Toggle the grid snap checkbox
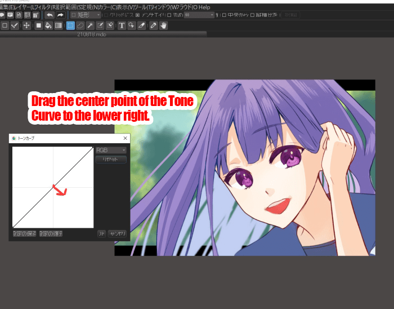The image size is (394, 309). [106, 15]
